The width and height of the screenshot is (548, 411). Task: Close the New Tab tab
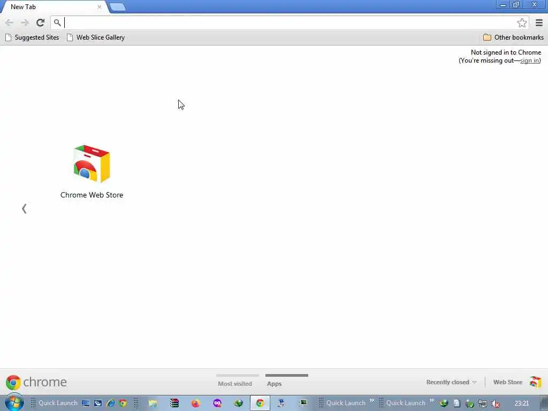point(99,6)
